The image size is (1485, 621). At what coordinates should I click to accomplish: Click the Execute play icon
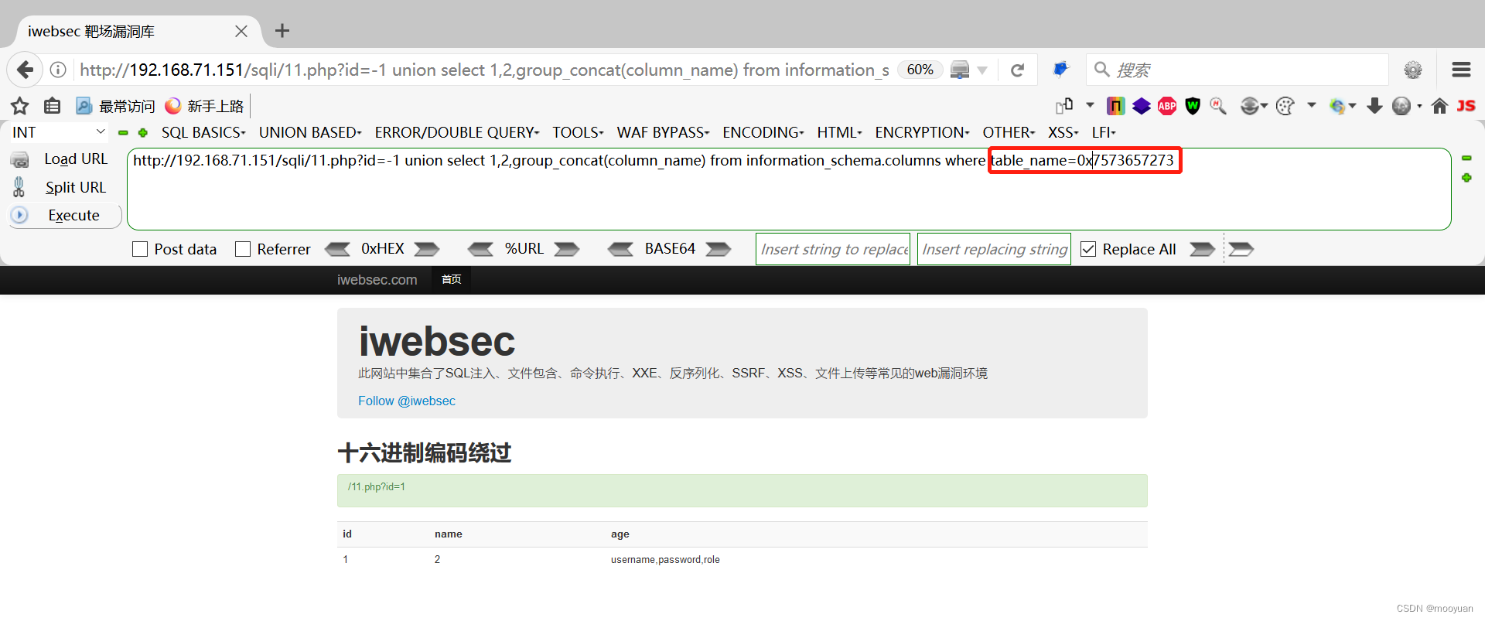click(x=19, y=215)
